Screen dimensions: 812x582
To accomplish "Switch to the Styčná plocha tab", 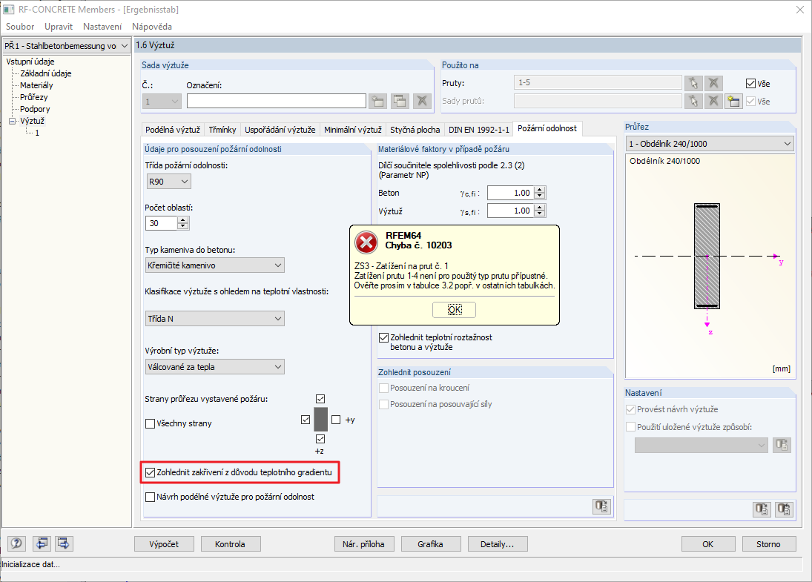I will point(415,130).
